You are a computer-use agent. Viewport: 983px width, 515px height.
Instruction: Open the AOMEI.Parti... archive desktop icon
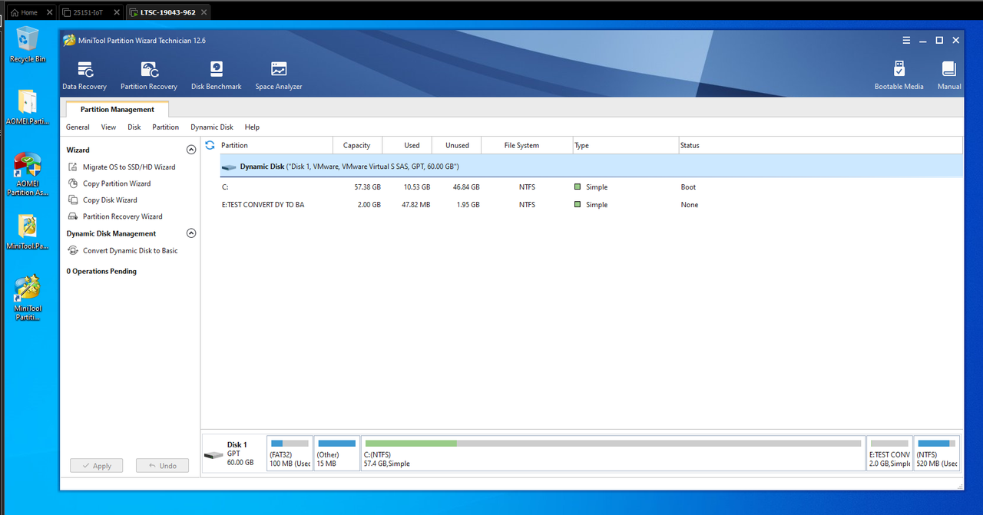point(28,107)
